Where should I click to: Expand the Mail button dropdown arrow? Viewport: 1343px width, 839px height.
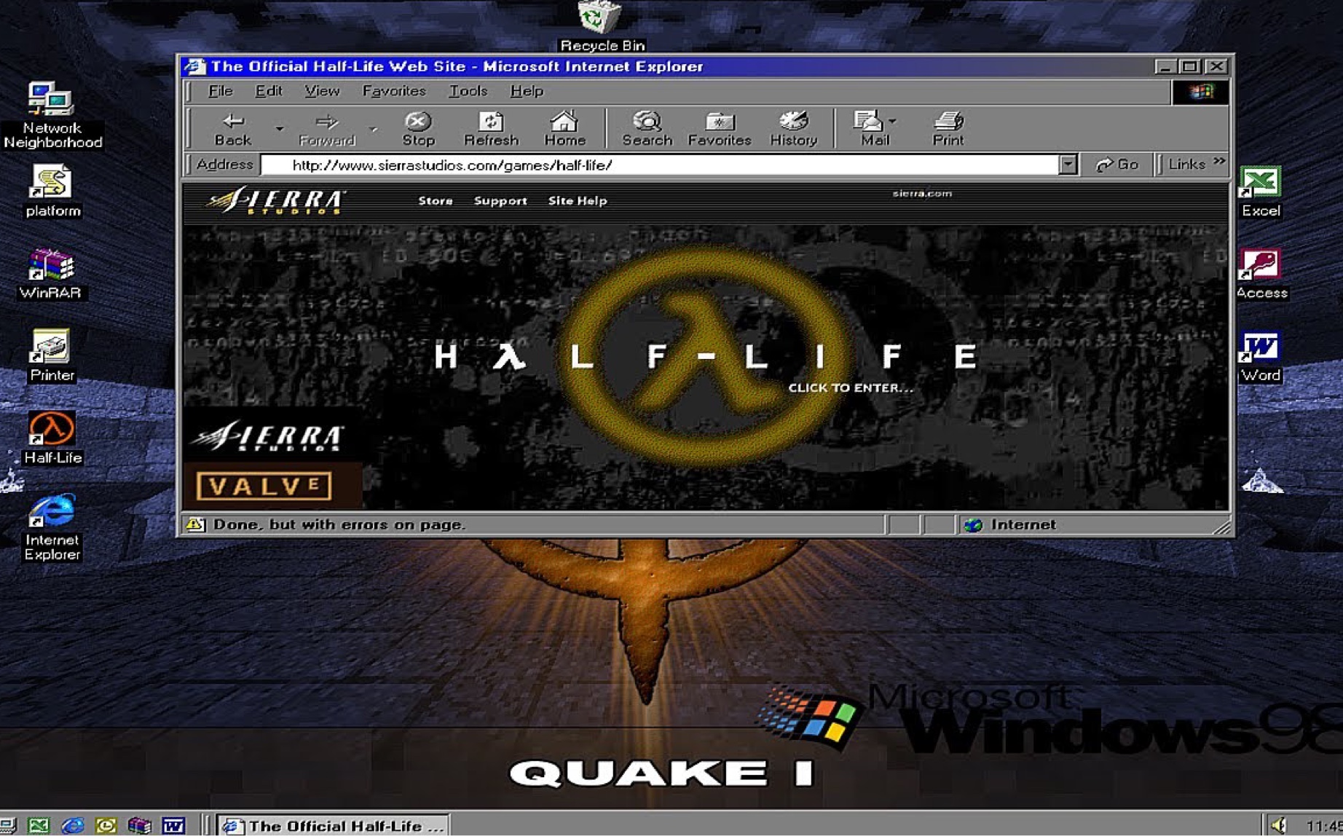tap(893, 121)
